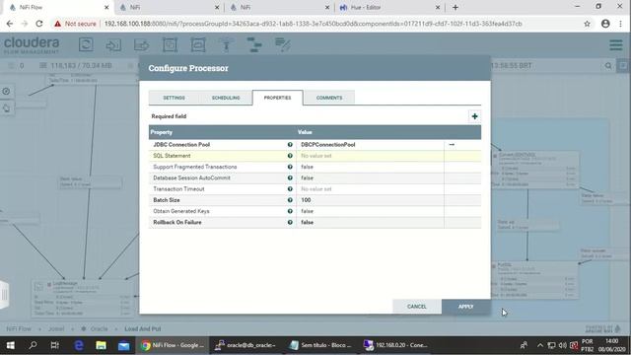Select the Template toolbar icon

click(254, 44)
